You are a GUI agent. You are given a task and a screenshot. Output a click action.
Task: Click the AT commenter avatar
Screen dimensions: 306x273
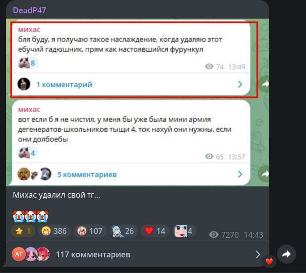(19, 254)
